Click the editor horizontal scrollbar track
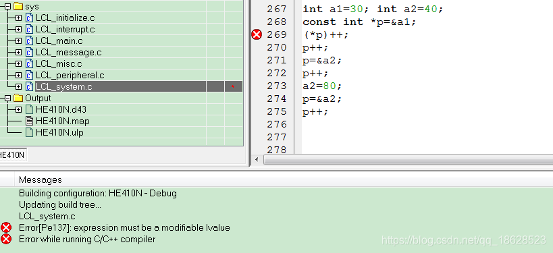This screenshot has width=553, height=253. pos(408,160)
